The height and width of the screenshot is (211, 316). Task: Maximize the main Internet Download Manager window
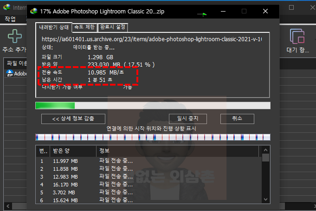(291, 8)
